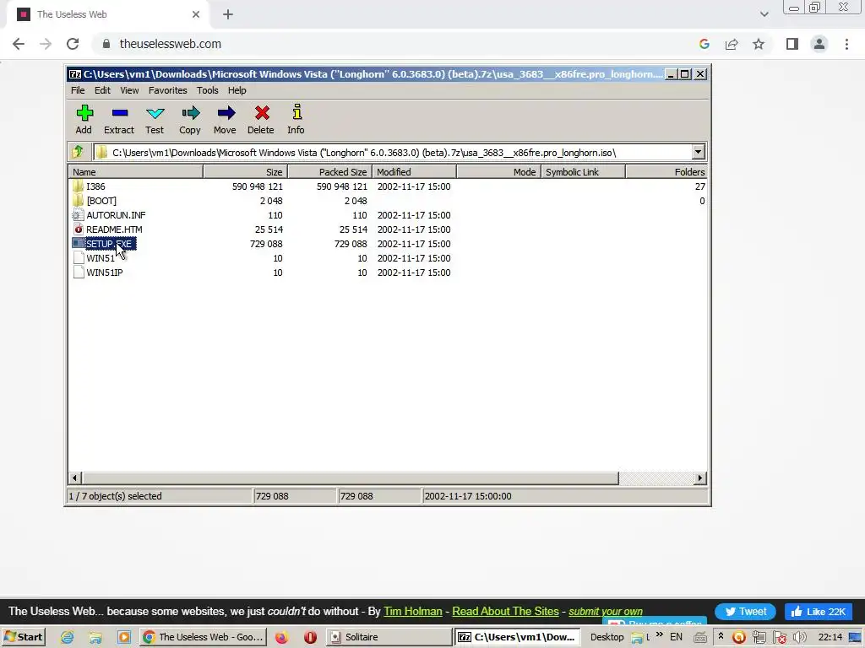The width and height of the screenshot is (865, 648).
Task: Open the Tim Holman link
Action: (x=412, y=611)
